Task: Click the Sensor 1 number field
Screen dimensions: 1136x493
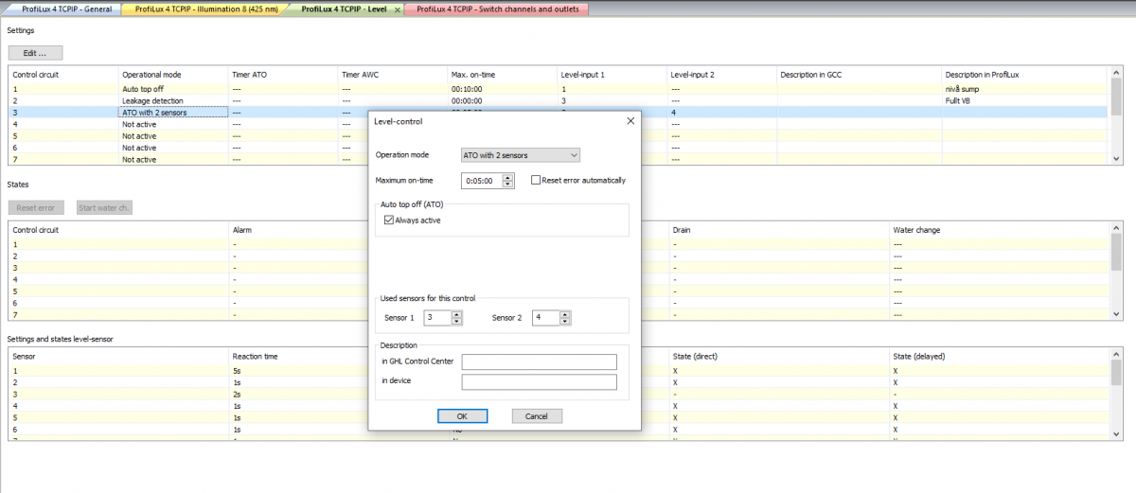Action: coord(437,318)
